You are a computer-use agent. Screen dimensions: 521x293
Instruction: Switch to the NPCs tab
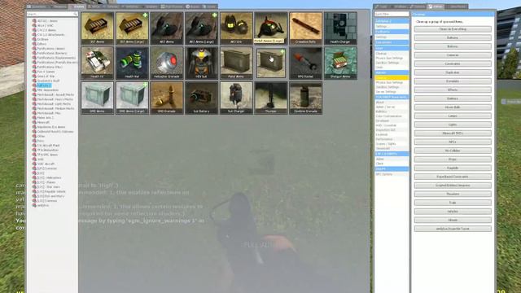(x=94, y=7)
